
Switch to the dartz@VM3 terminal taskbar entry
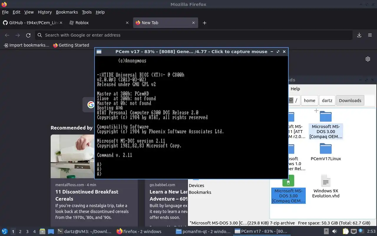[85, 232]
